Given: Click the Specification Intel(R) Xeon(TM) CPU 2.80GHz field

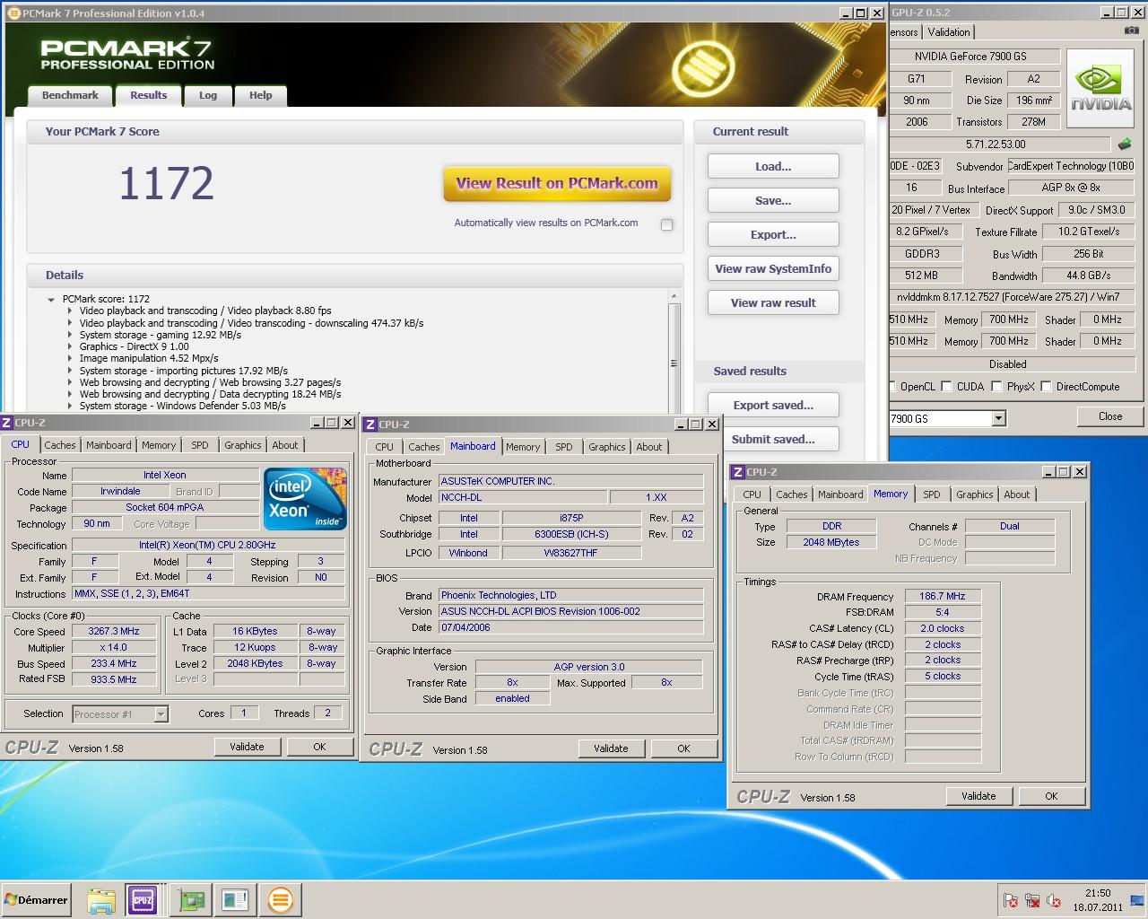Looking at the screenshot, I should (x=208, y=546).
